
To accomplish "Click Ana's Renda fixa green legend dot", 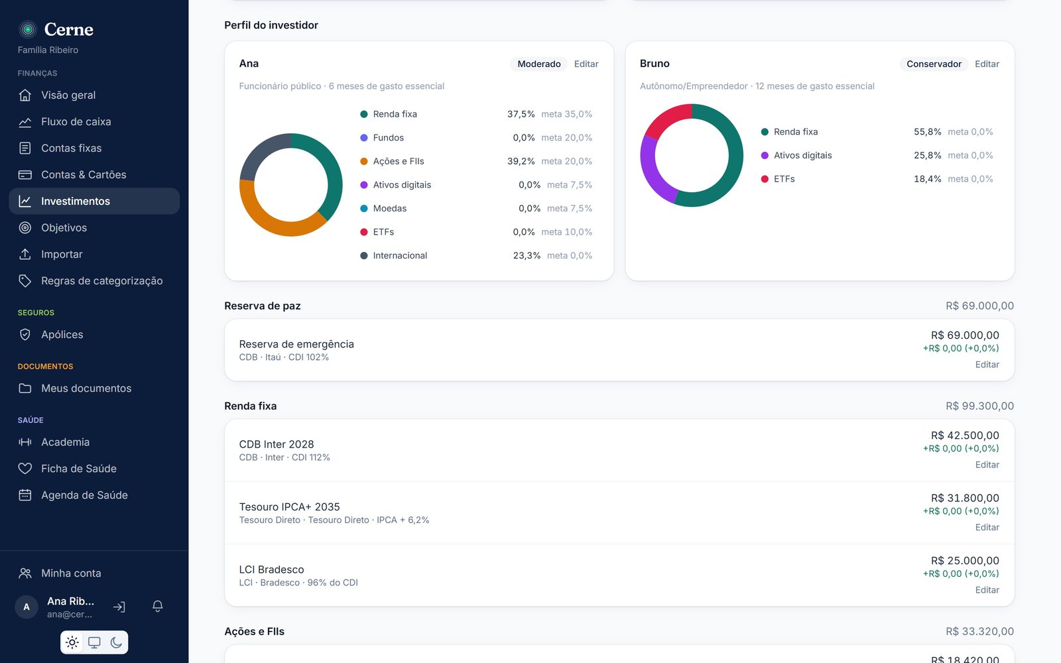I will (364, 114).
